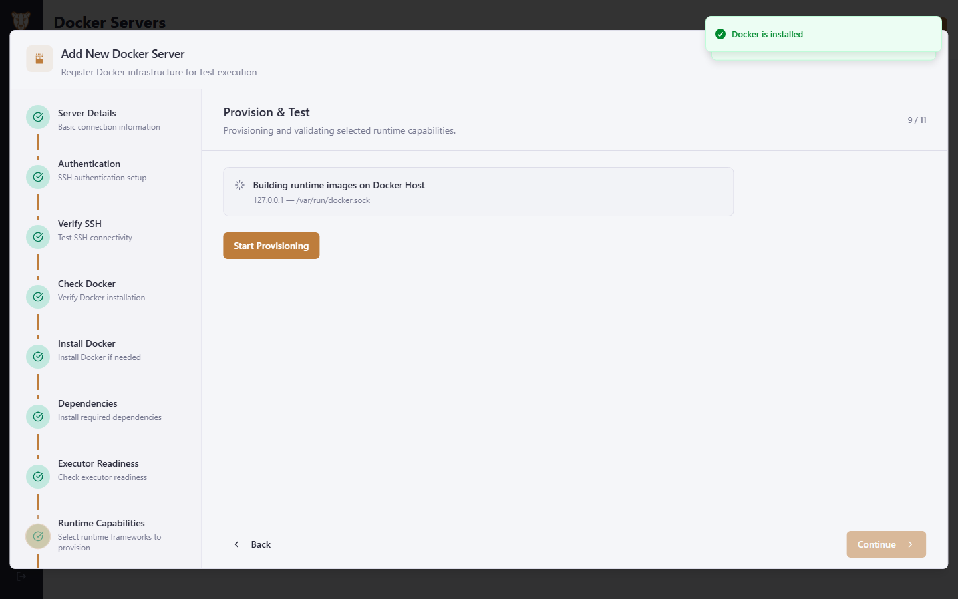Image resolution: width=958 pixels, height=599 pixels.
Task: Click the logout icon behind the dialog
Action: click(x=21, y=576)
